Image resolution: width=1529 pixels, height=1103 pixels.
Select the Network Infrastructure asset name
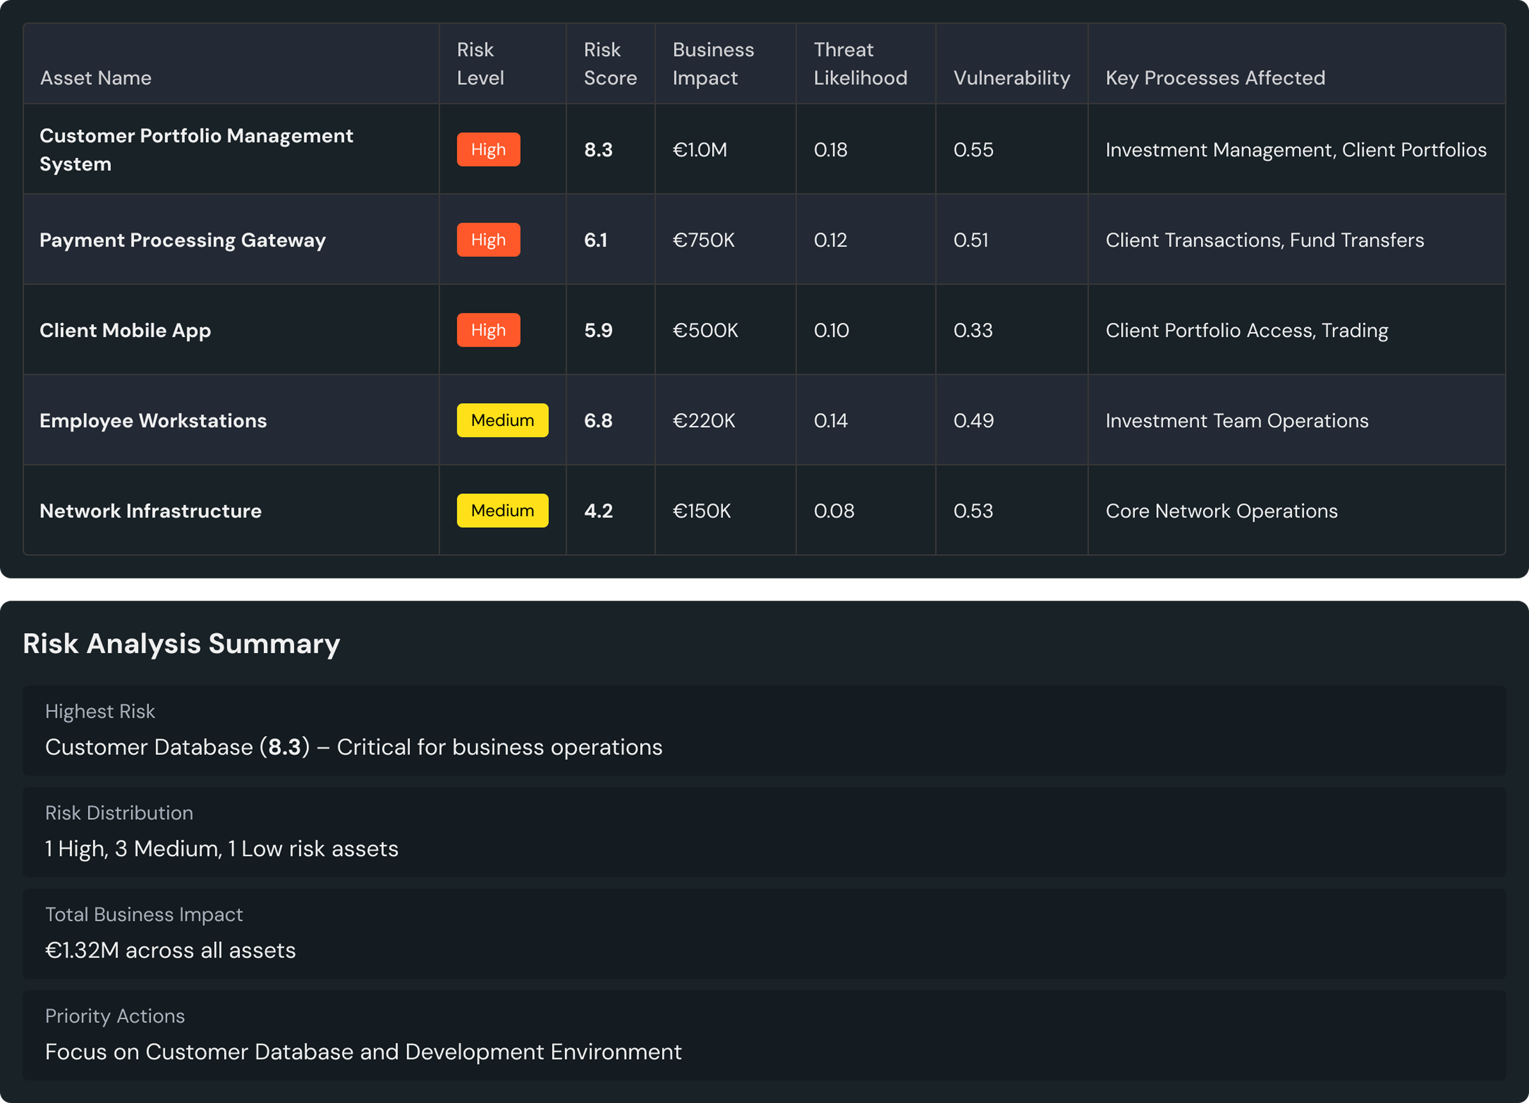(x=150, y=511)
